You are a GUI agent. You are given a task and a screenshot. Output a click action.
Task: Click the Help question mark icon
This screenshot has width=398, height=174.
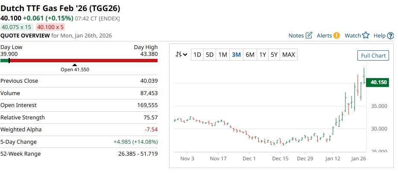point(390,36)
